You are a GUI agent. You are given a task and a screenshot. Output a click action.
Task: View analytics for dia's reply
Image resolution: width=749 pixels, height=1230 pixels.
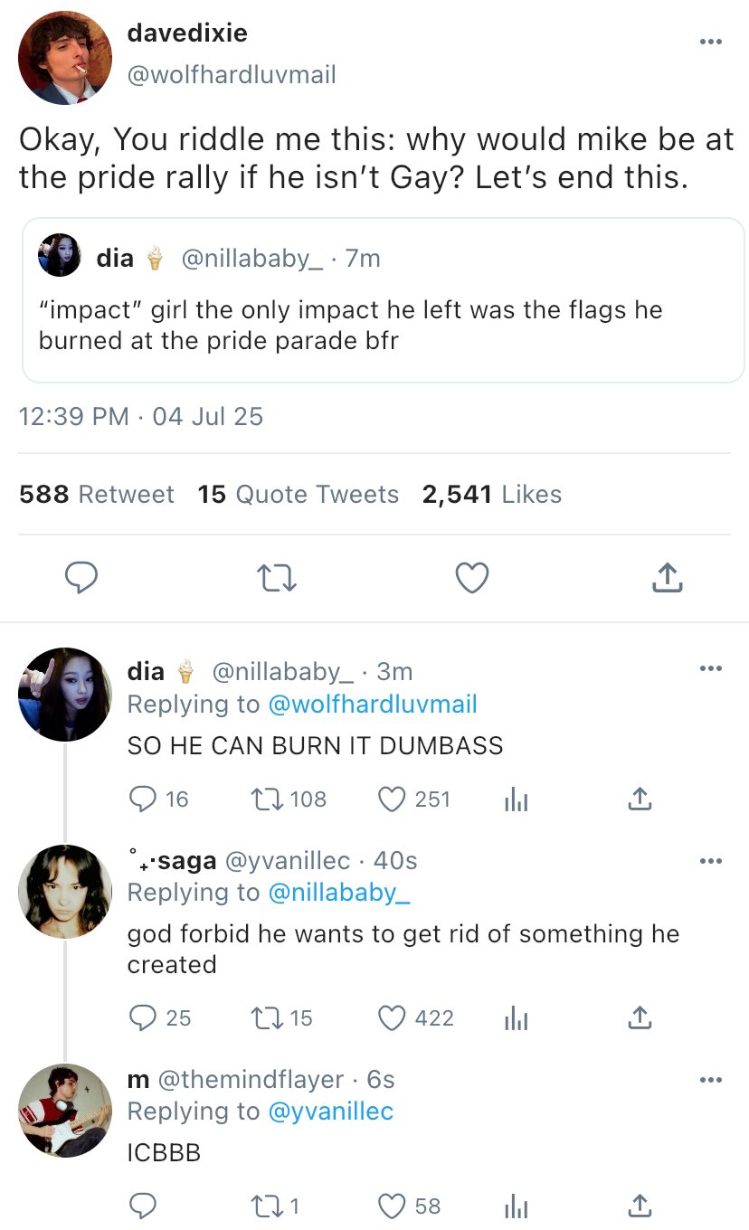pos(514,799)
